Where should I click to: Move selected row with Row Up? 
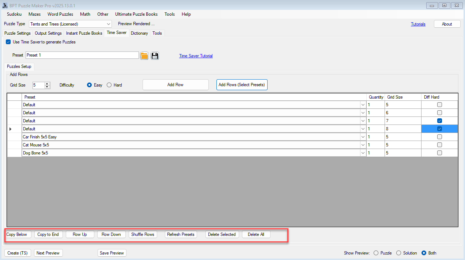pos(80,234)
